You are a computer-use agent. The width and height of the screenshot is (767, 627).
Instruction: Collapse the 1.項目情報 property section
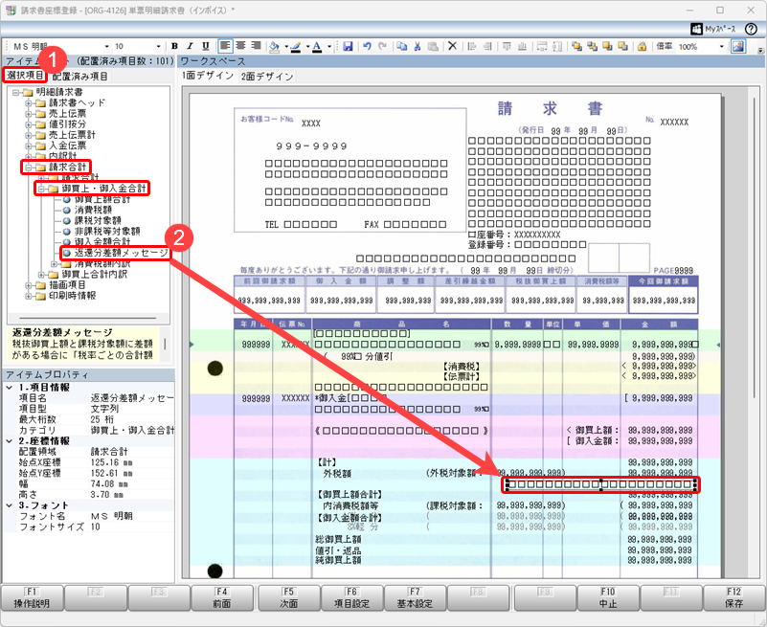point(10,388)
